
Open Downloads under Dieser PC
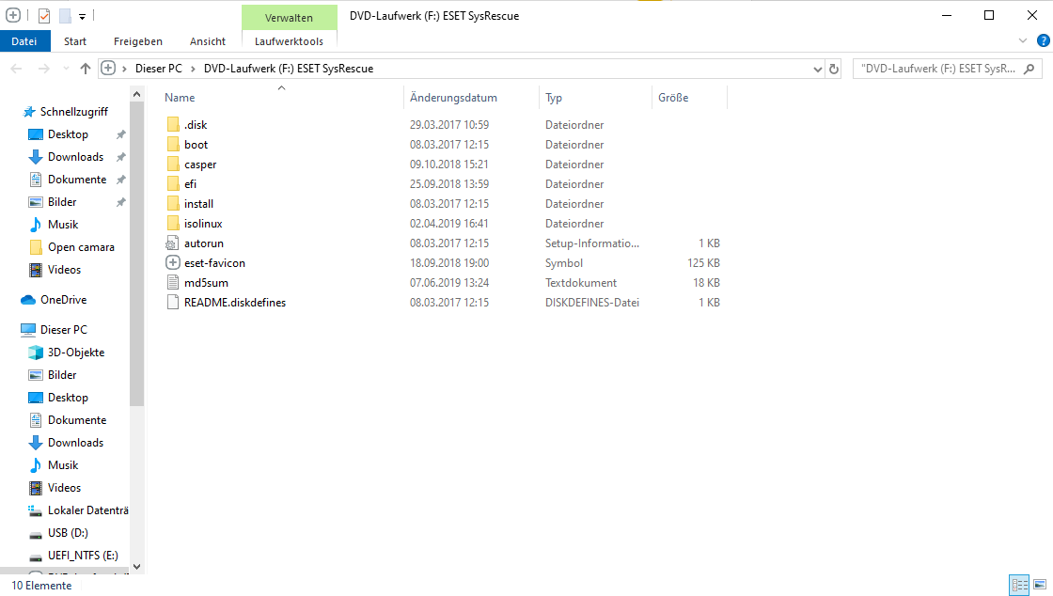pos(75,443)
